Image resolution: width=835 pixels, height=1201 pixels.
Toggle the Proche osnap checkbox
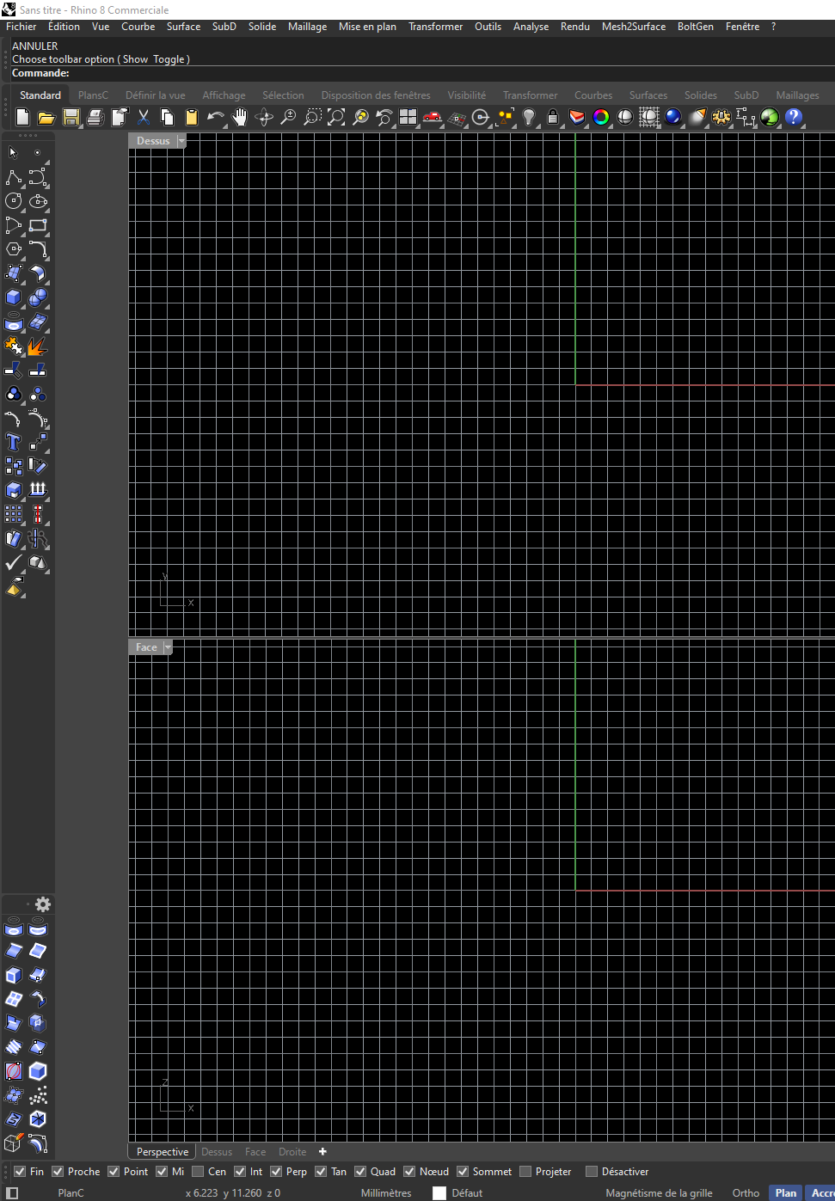point(58,1172)
